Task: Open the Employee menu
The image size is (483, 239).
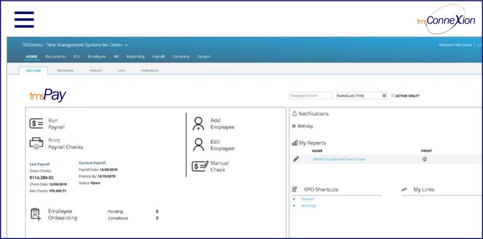Action: (97, 57)
